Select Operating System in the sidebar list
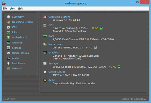The image size is (151, 103). click(x=23, y=22)
